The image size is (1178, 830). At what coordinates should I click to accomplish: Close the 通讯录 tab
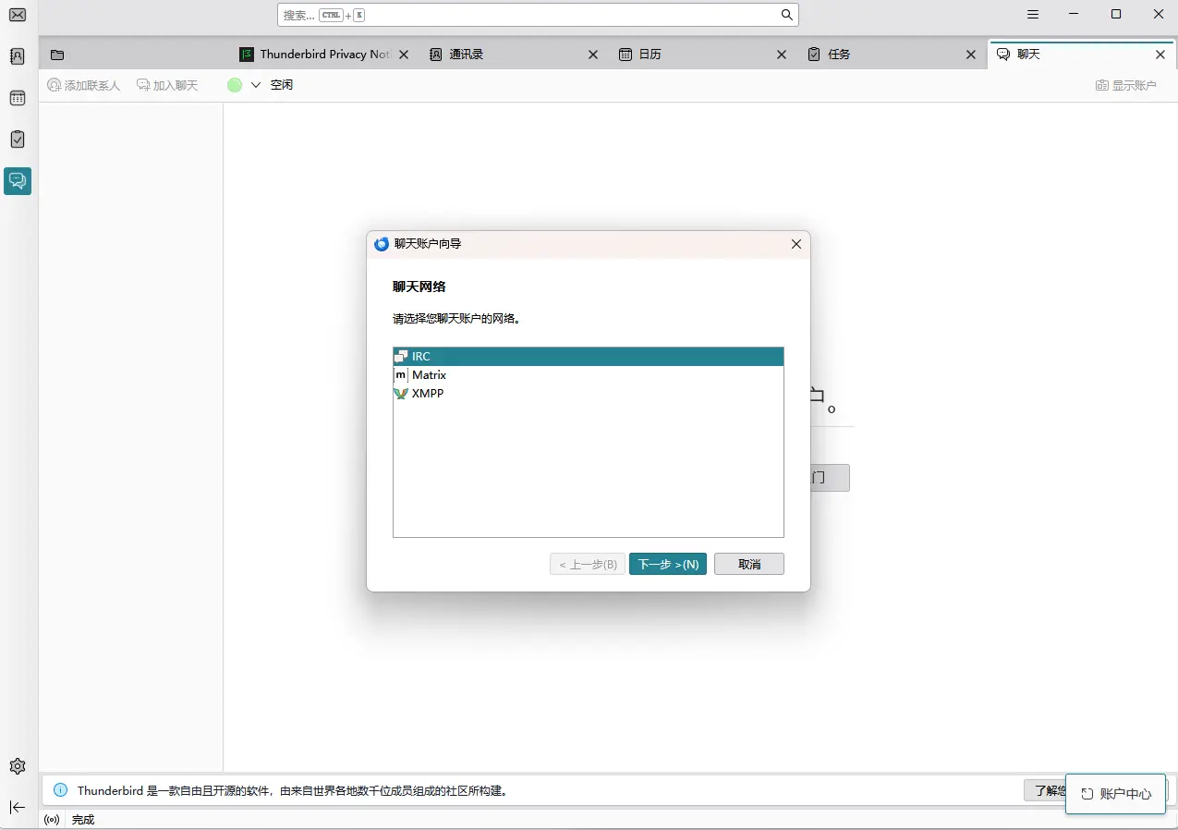click(x=593, y=55)
